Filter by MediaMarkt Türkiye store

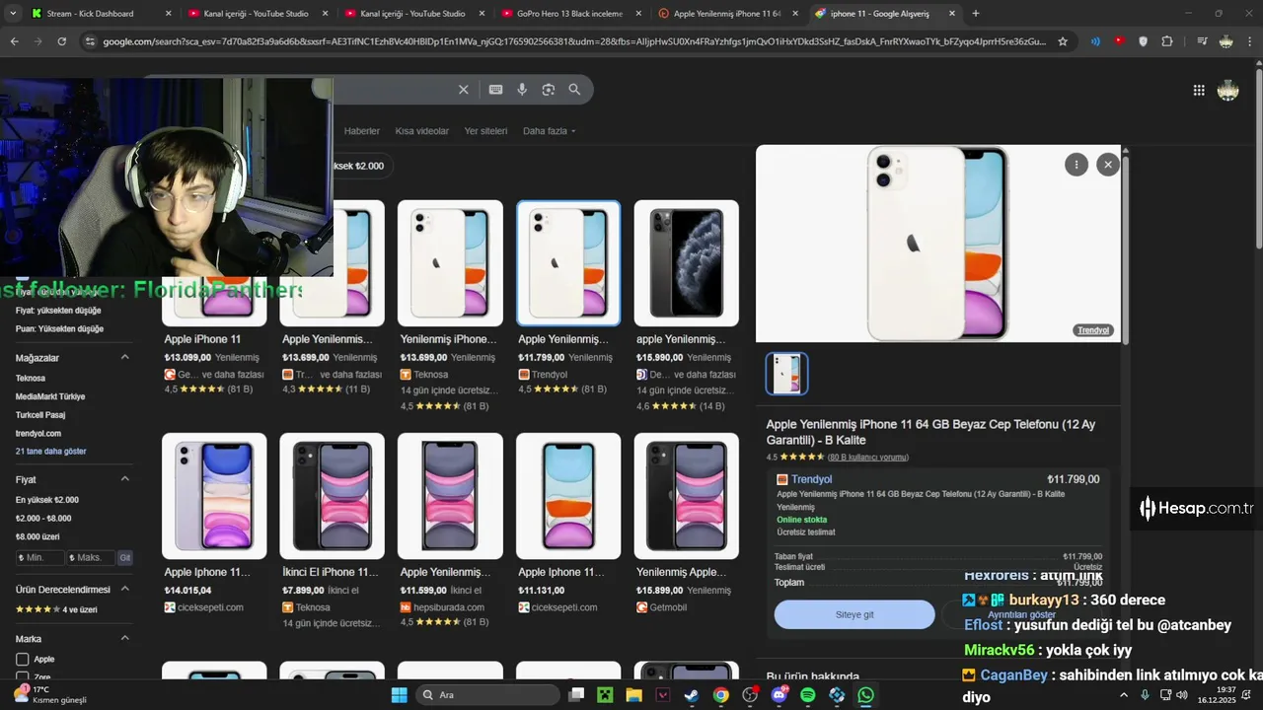(50, 396)
